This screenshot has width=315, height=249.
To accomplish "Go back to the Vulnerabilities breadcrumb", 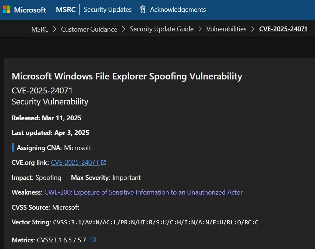I will (x=226, y=29).
